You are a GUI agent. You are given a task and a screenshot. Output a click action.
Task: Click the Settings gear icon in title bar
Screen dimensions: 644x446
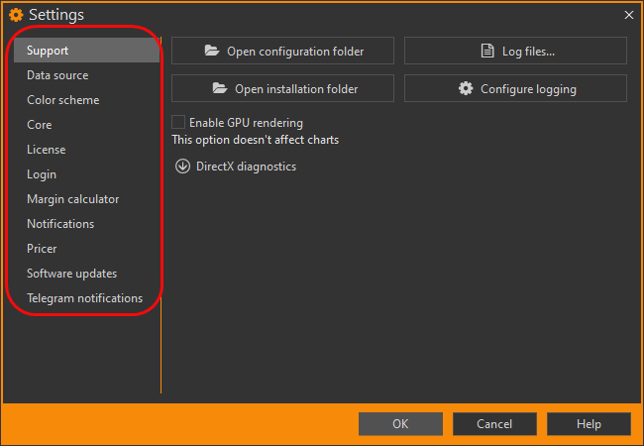(16, 15)
